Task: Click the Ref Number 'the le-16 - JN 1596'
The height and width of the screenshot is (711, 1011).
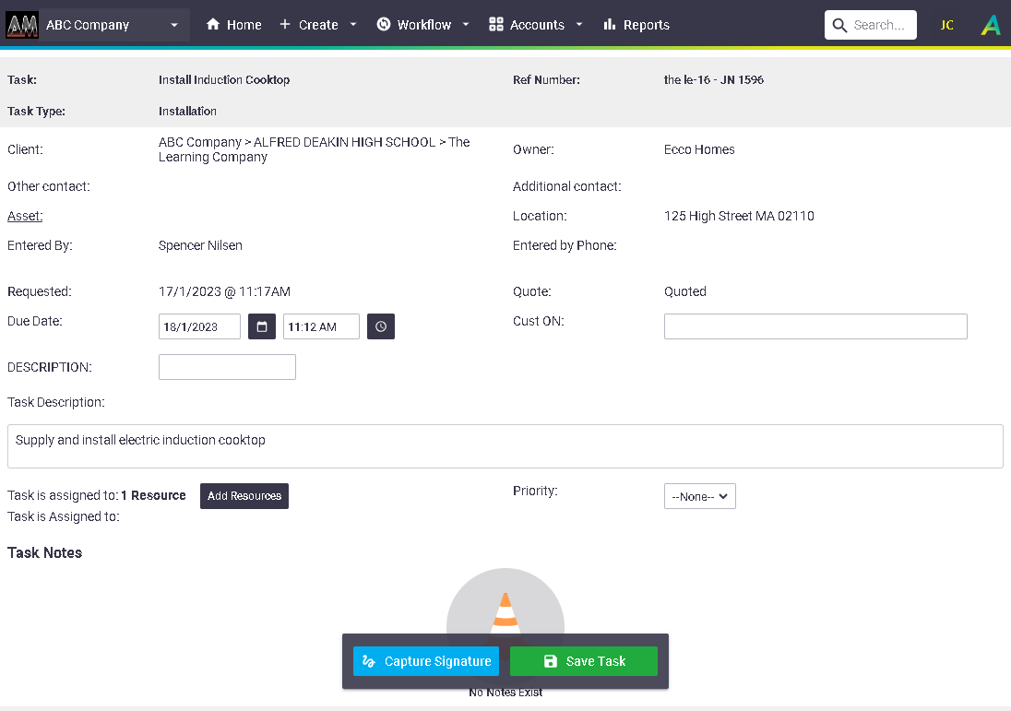Action: [x=714, y=80]
